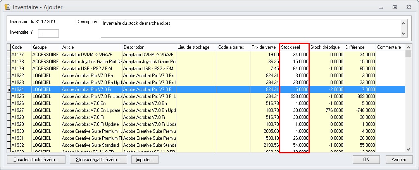419x170 pixels.
Task: Select code cell A1927
Action: (x=21, y=110)
